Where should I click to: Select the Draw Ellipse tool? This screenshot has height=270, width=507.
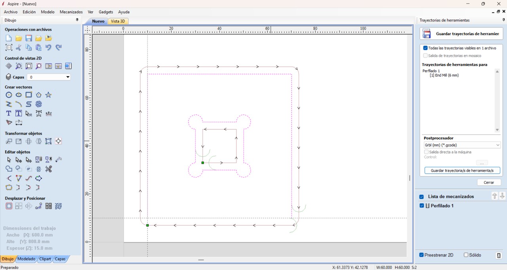pyautogui.click(x=19, y=95)
